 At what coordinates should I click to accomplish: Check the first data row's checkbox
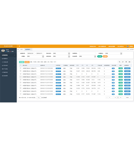point(21,68)
